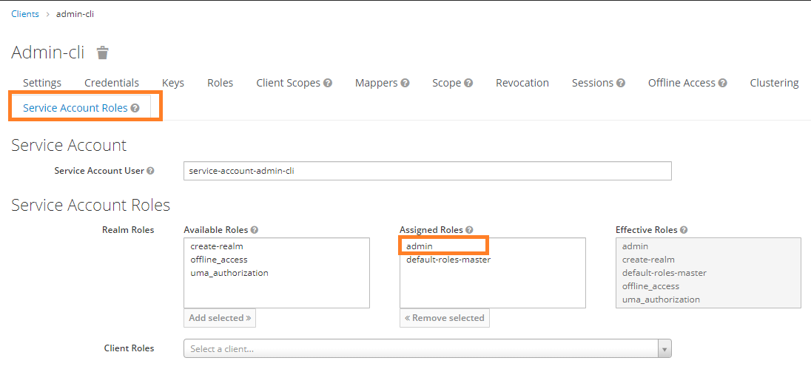Show tooltip icon beside Mappers tab
This screenshot has height=372, width=811.
pos(405,83)
